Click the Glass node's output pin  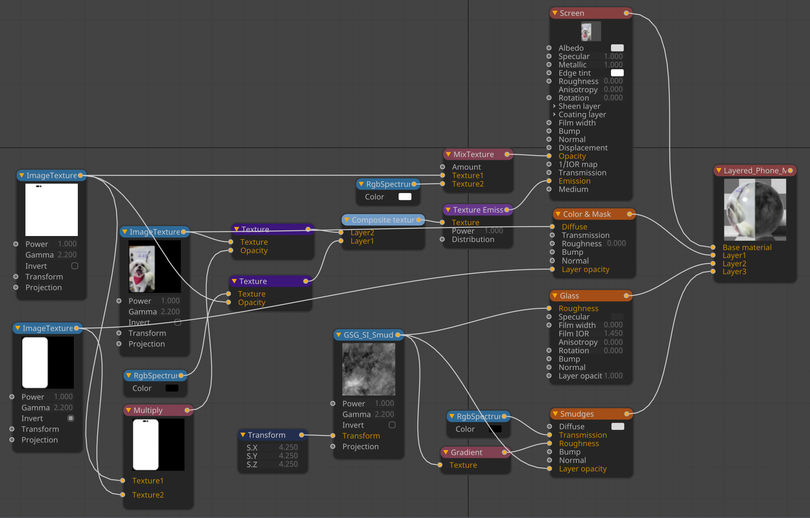[626, 296]
